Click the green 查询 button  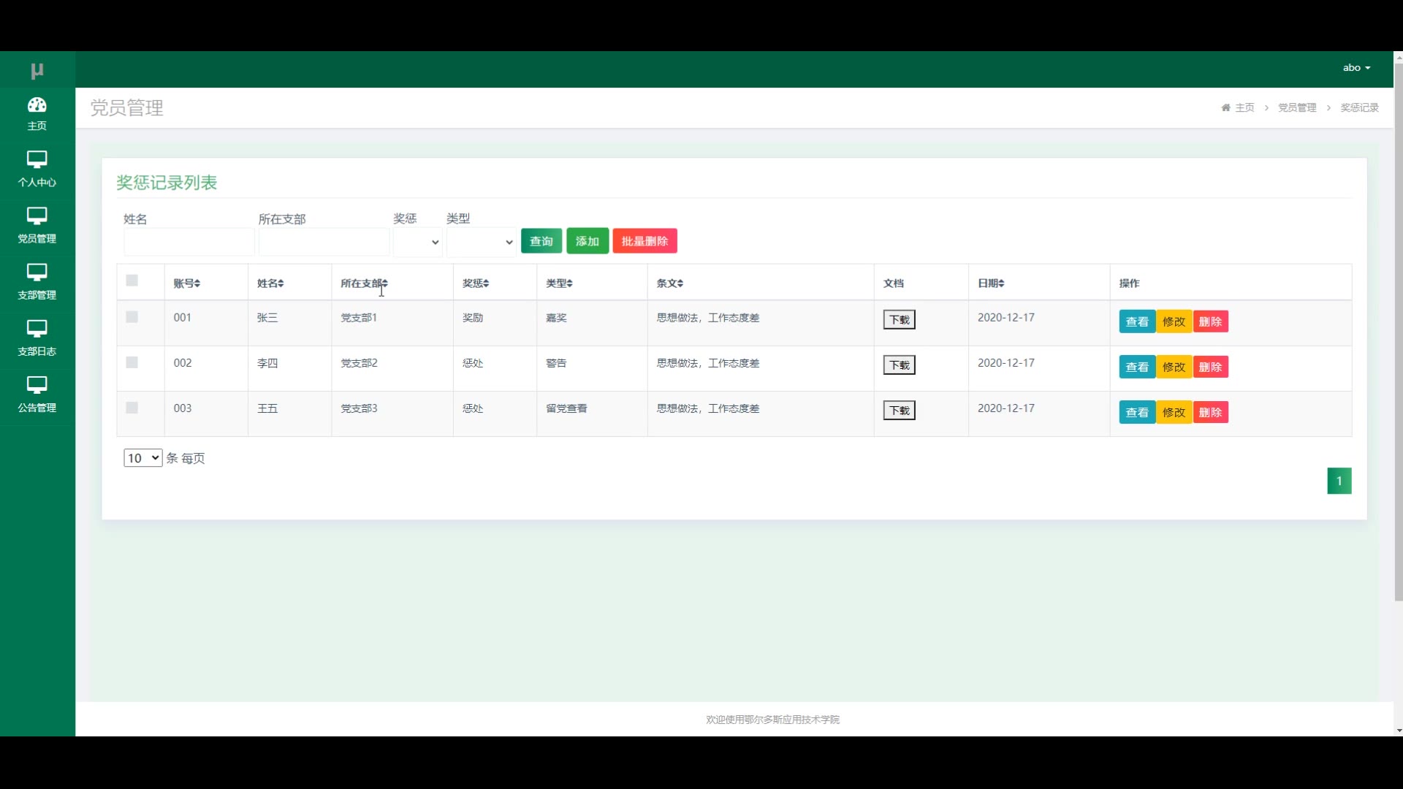(541, 241)
